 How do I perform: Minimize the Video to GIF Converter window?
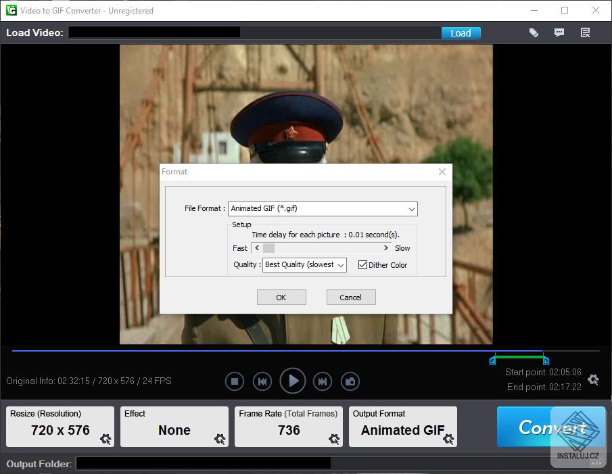[534, 10]
